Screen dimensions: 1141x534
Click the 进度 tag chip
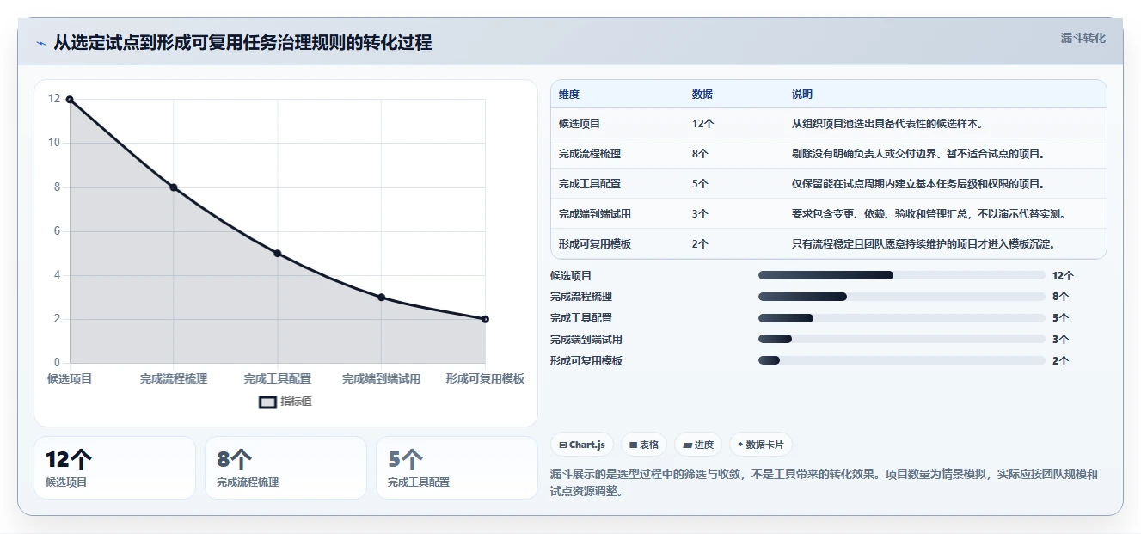pyautogui.click(x=698, y=445)
